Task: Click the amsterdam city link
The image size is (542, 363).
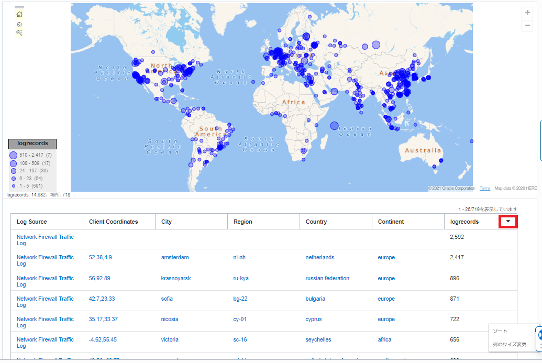Action: [175, 258]
